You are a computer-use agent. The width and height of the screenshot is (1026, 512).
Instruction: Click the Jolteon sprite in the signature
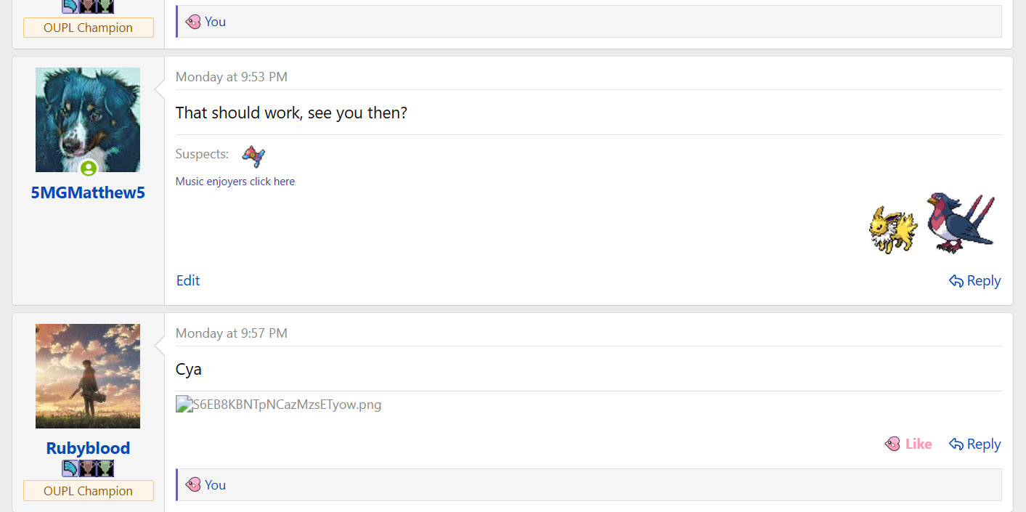click(892, 229)
